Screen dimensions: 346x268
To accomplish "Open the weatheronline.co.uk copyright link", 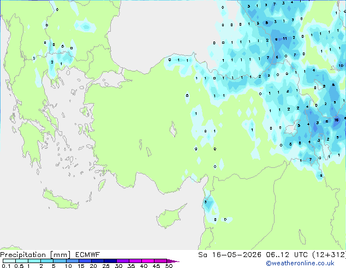I will (300, 263).
